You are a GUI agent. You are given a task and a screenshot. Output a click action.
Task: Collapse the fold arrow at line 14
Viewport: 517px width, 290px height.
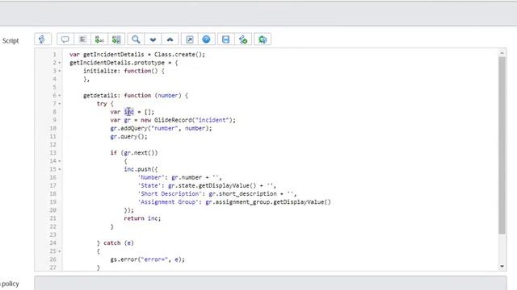click(x=60, y=161)
